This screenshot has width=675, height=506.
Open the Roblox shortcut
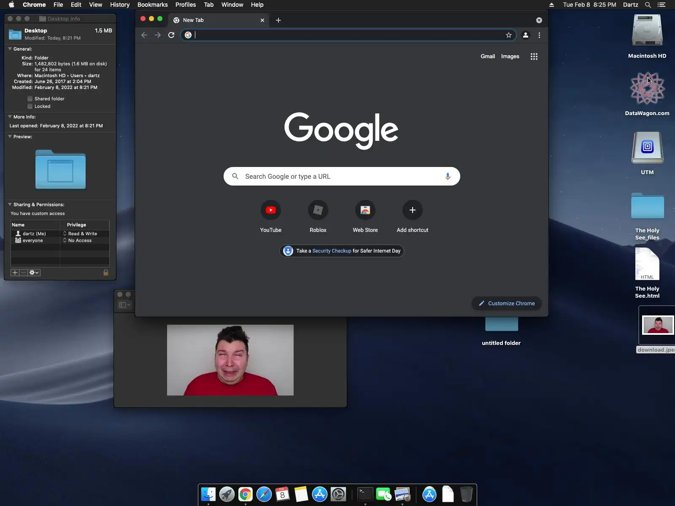point(318,210)
